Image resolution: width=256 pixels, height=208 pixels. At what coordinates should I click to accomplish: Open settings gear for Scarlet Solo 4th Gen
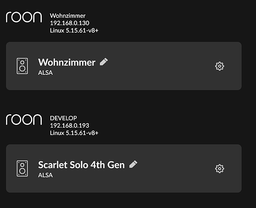[x=219, y=169]
